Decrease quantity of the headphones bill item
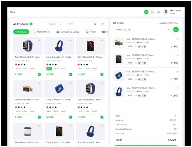 point(139,96)
